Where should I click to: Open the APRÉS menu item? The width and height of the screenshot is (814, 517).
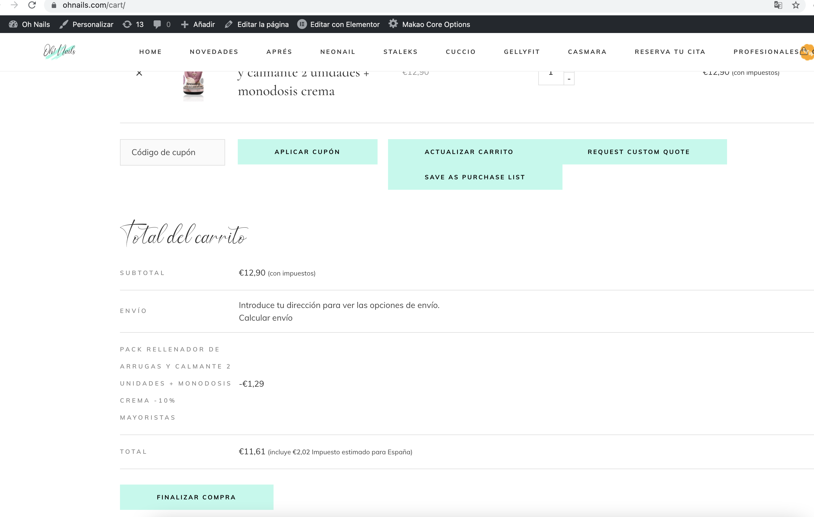coord(279,52)
